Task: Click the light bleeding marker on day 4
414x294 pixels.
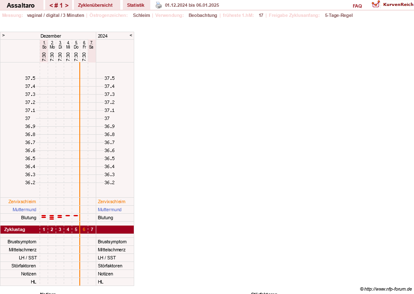Action: 68,216
